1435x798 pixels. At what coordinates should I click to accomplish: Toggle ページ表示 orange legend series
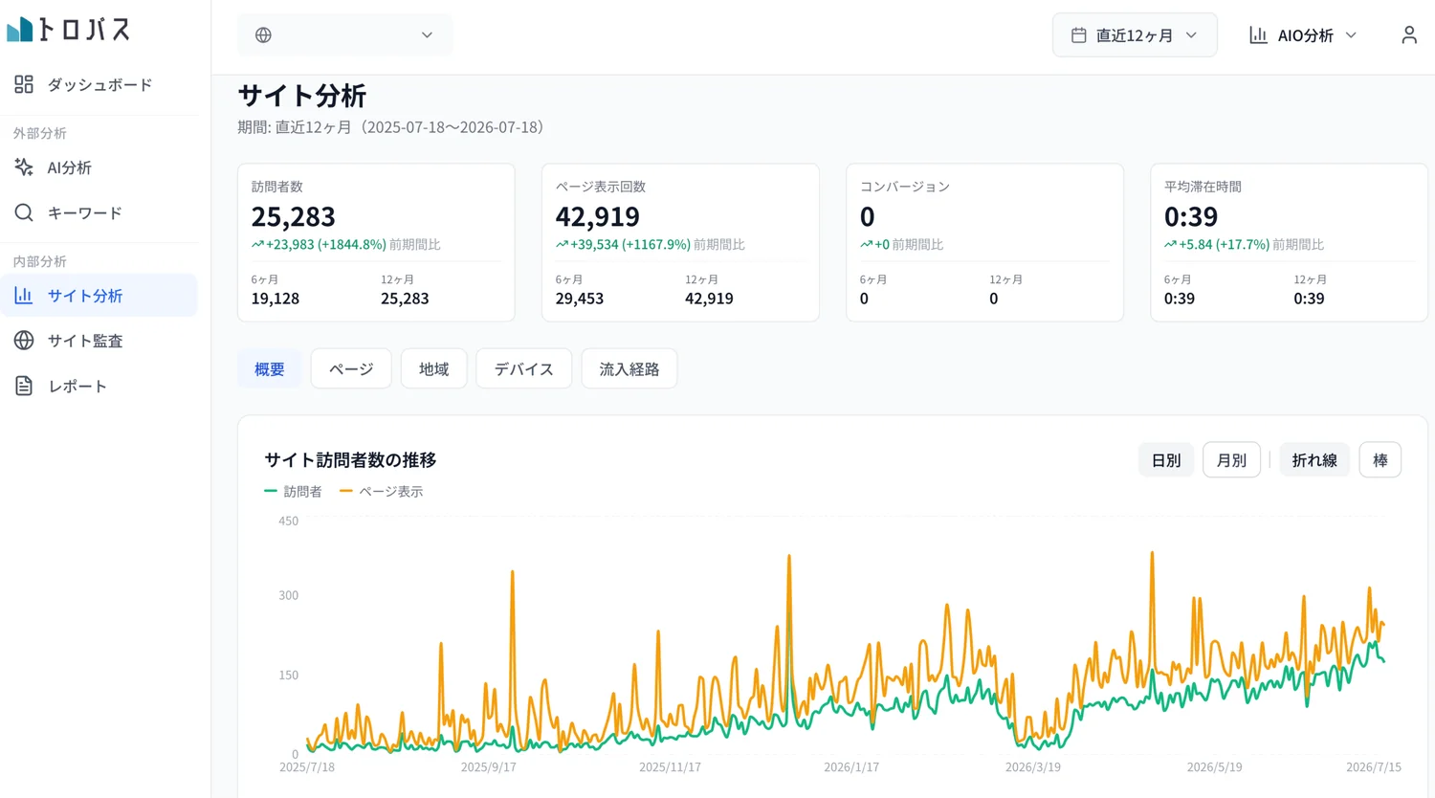[x=381, y=492]
